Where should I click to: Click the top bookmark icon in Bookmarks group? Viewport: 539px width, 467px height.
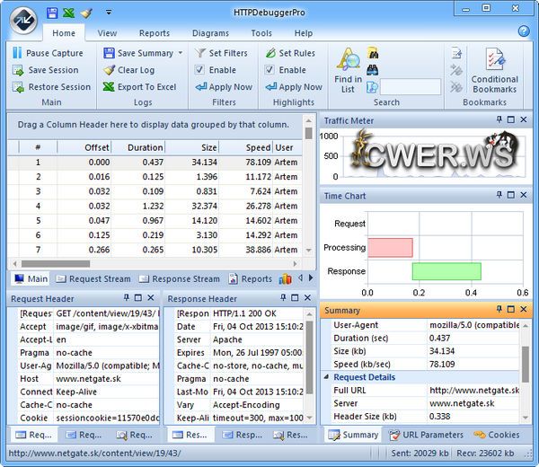click(456, 53)
